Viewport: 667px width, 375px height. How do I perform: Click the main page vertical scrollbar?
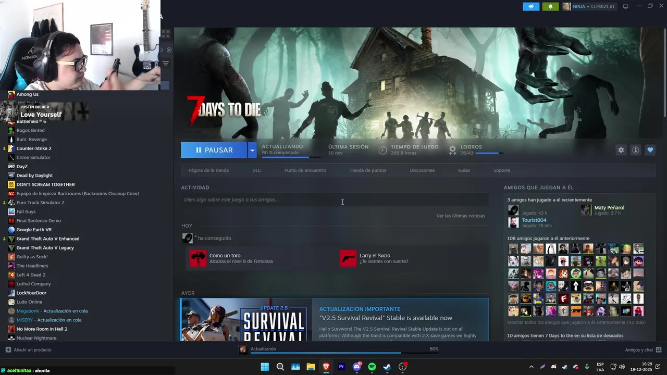click(x=664, y=73)
